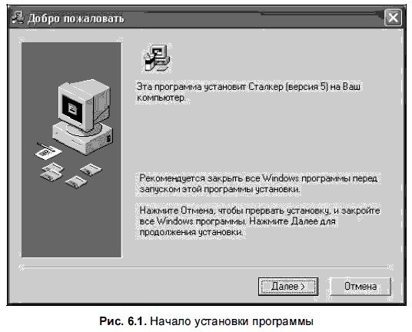The image size is (412, 332).
Task: Click the system unit under the monitor
Action: click(x=83, y=138)
